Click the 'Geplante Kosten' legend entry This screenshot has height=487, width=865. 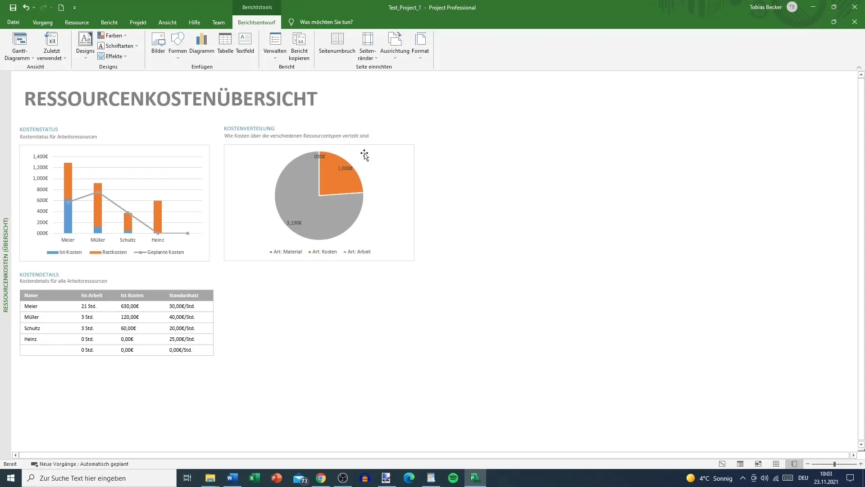click(159, 252)
